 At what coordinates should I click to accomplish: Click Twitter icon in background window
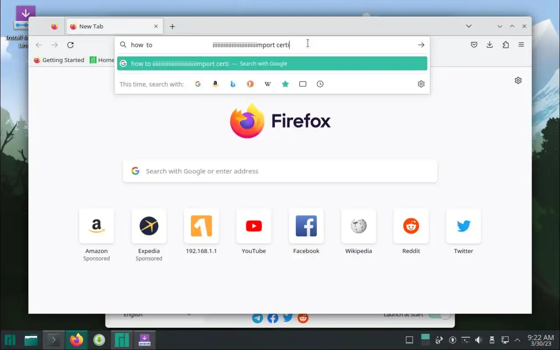click(287, 318)
